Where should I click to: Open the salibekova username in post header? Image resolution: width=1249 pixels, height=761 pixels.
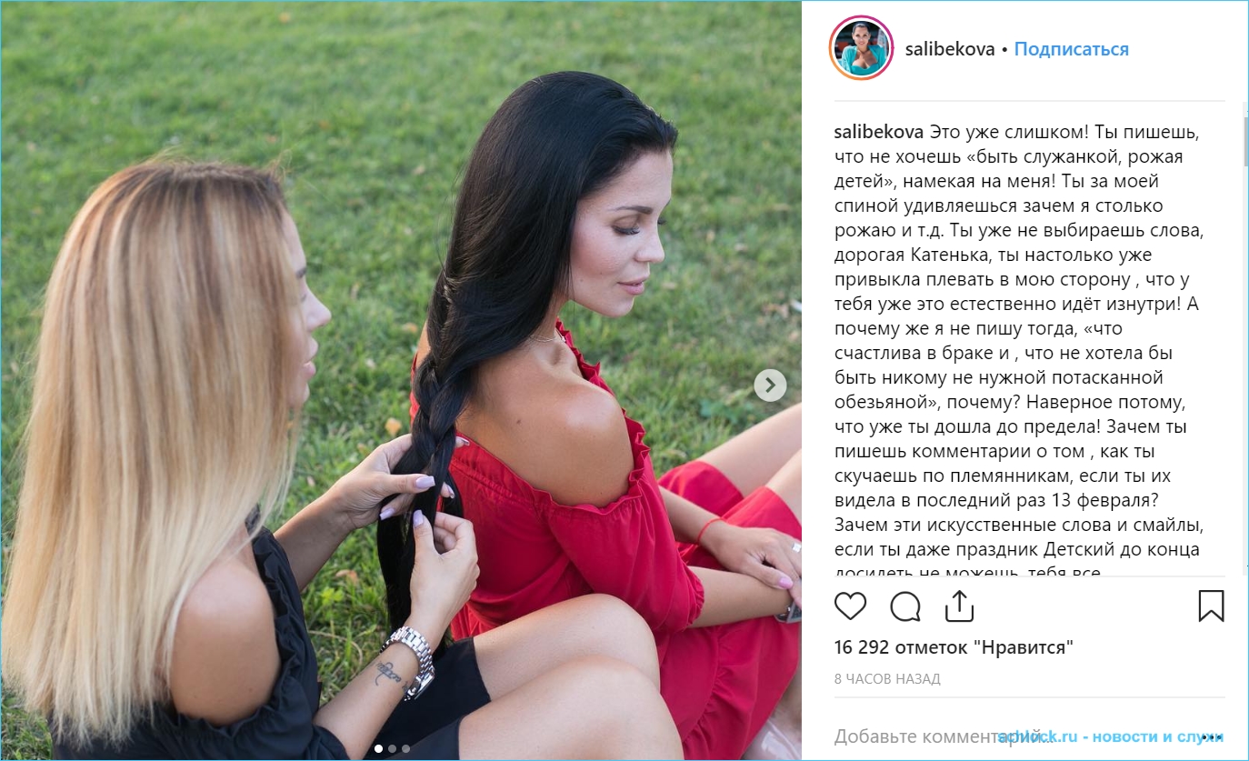(x=950, y=49)
